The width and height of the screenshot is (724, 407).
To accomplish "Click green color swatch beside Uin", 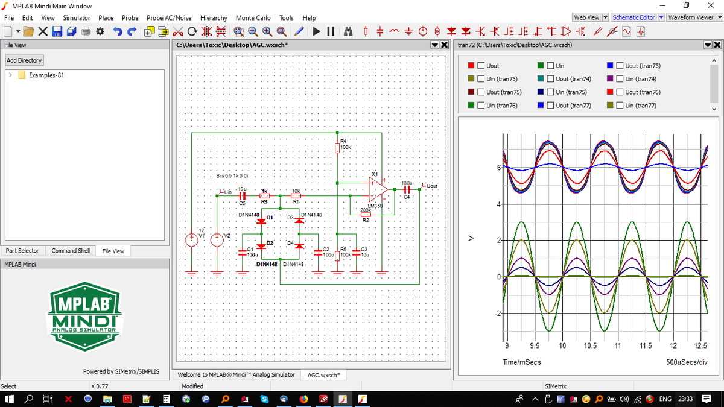I will tap(541, 66).
